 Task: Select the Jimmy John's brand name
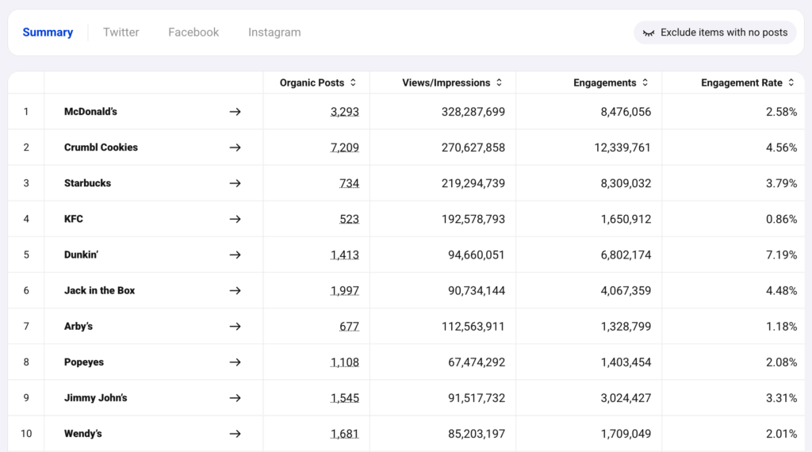tap(95, 398)
